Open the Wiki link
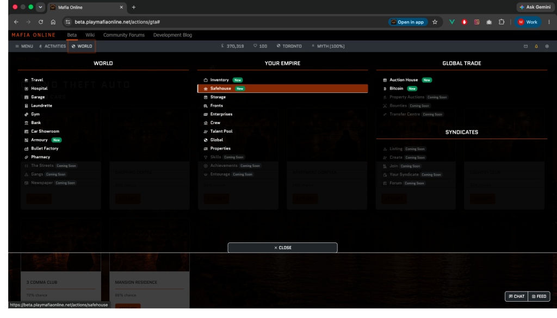 (x=90, y=35)
